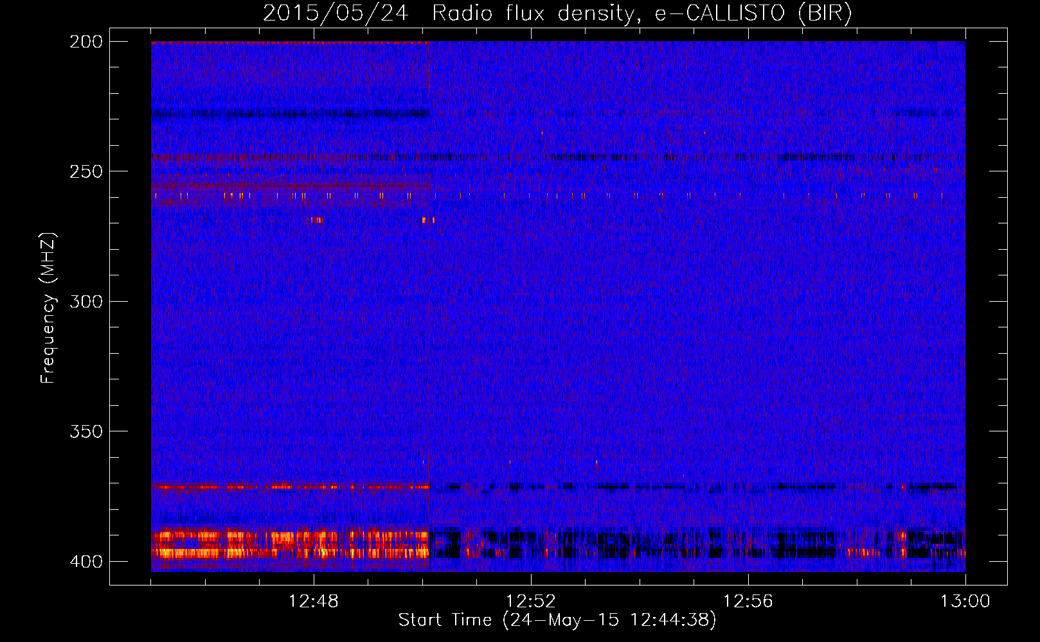1040x642 pixels.
Task: Click the 350 frequency tick label
Action: [x=85, y=431]
